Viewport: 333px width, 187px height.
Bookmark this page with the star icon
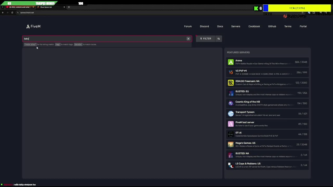point(303,12)
